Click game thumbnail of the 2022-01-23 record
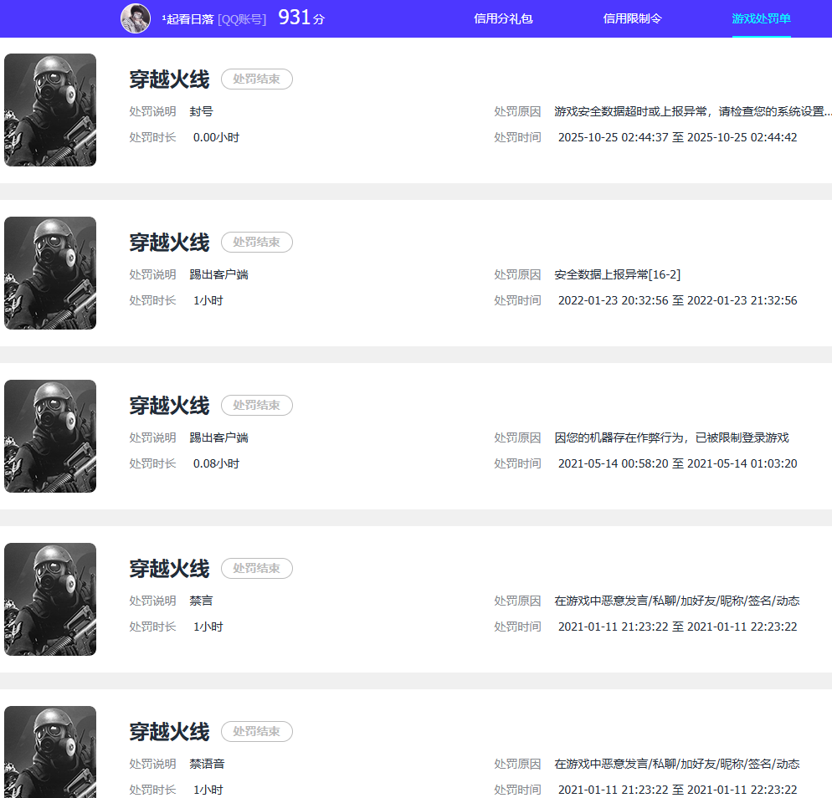 coord(50,273)
